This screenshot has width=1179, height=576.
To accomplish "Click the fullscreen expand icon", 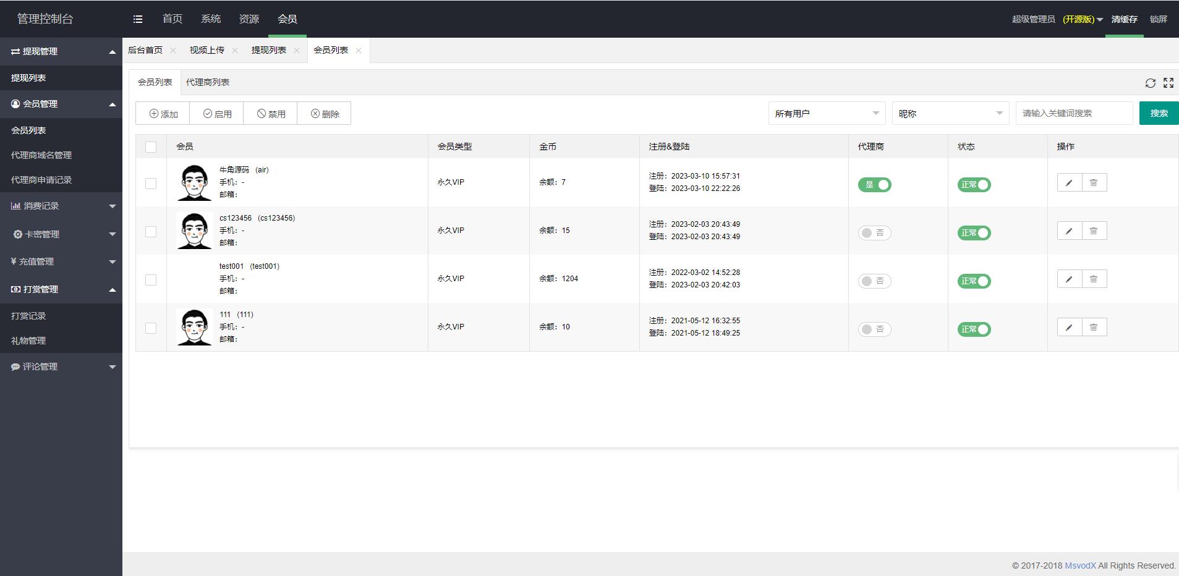I will [1168, 83].
